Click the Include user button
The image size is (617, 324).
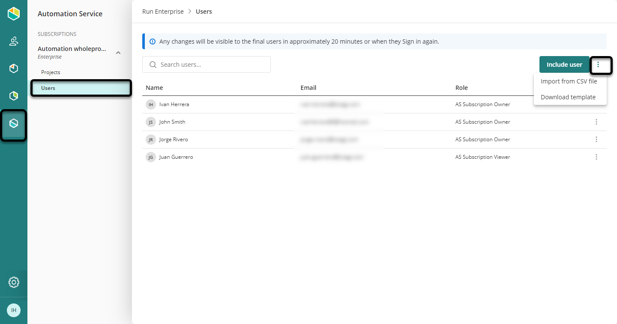pos(564,65)
